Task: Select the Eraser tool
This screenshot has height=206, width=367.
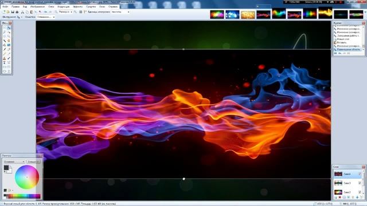Action: (x=9, y=50)
